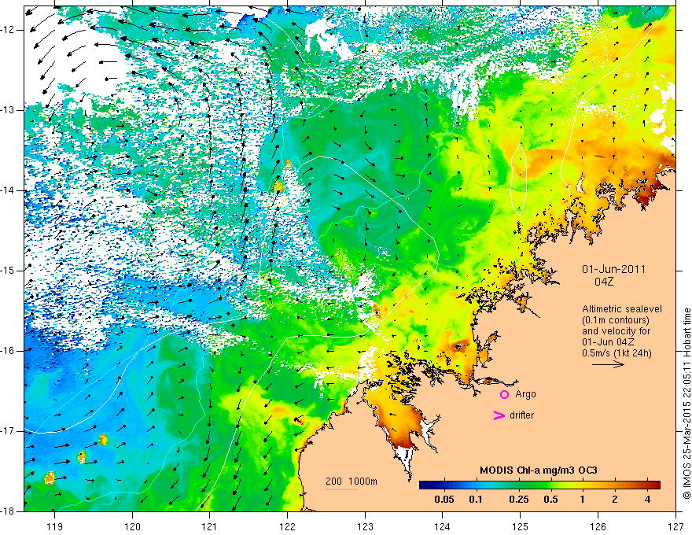Screen dimensions: 692x535
Task: Click the '200 1000m' depth legend text
Action: click(x=352, y=481)
